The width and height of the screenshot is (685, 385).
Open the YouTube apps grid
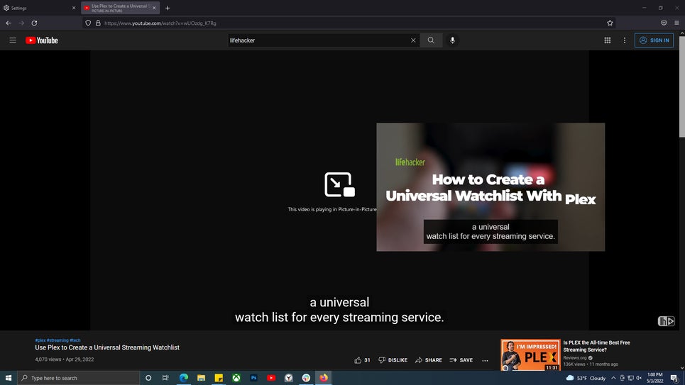(x=607, y=40)
